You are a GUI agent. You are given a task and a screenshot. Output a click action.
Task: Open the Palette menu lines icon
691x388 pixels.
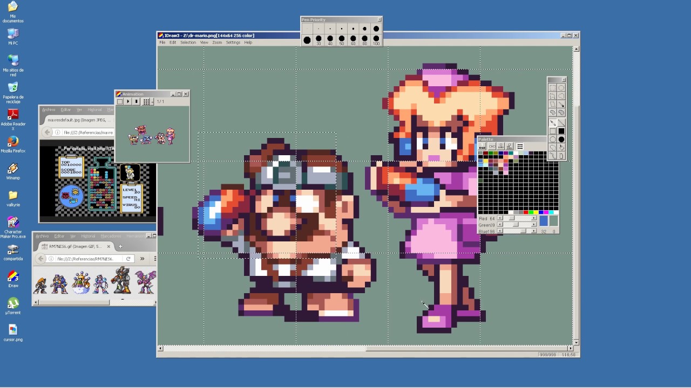520,147
